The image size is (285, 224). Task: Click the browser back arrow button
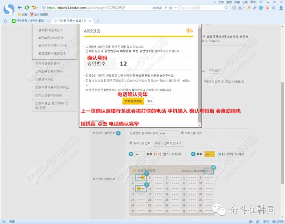tap(19, 8)
